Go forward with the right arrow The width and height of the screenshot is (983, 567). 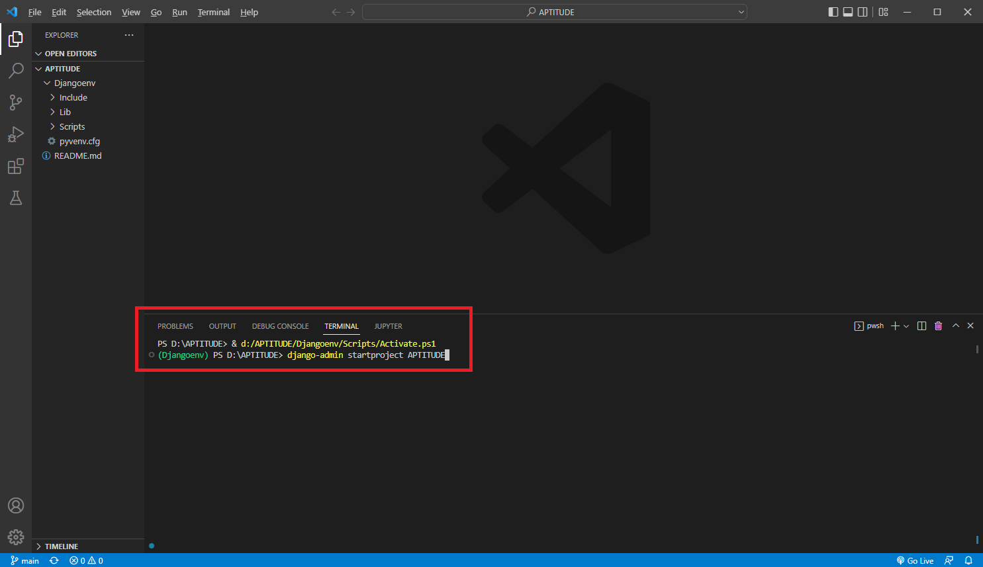point(351,12)
